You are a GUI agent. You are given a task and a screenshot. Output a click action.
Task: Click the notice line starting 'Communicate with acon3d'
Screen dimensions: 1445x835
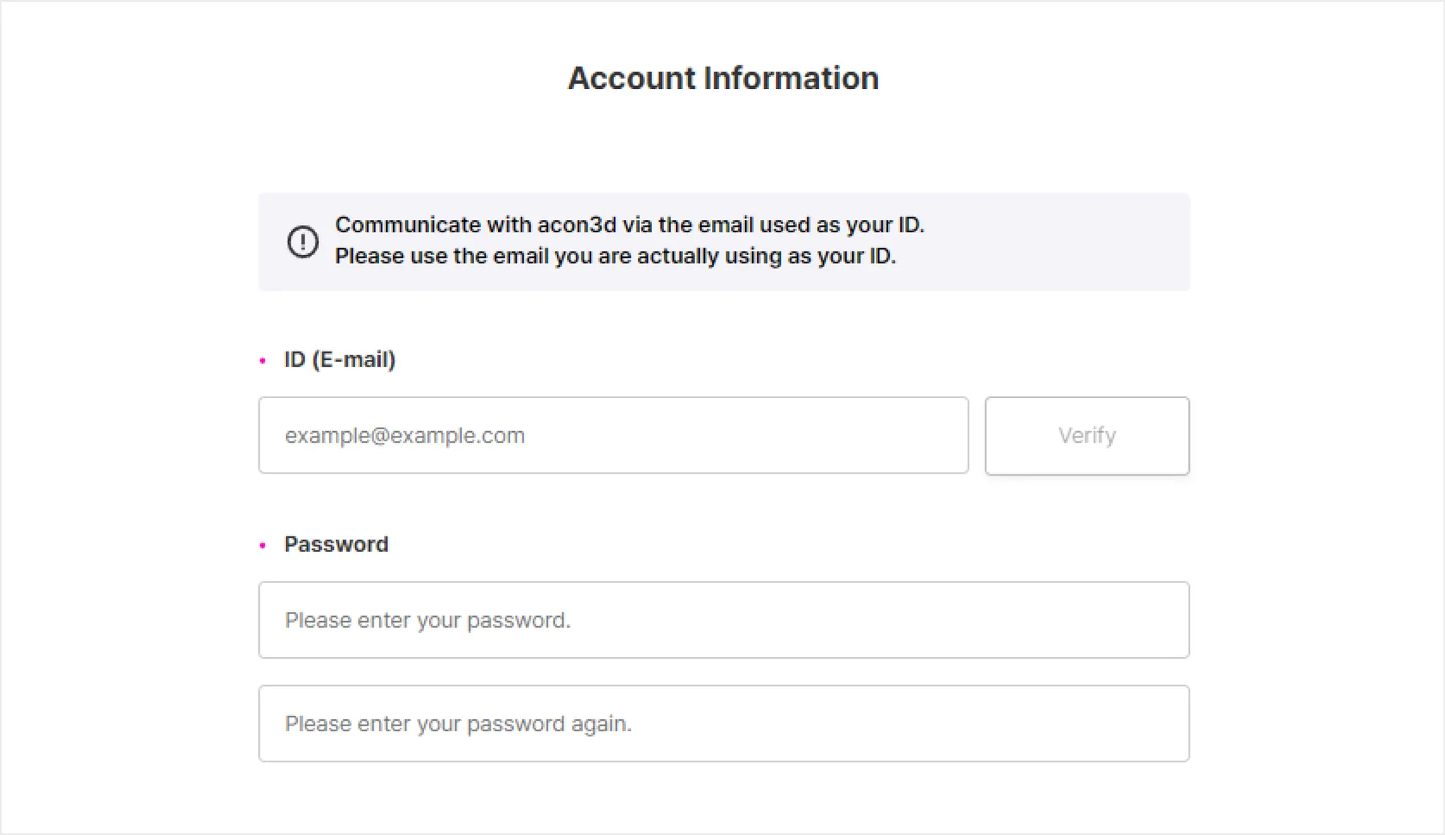[629, 225]
